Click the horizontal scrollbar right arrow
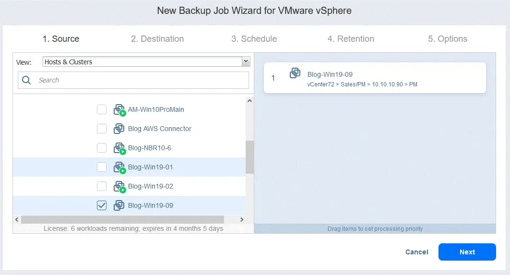Viewport: 510px width, 275px height. [x=242, y=220]
